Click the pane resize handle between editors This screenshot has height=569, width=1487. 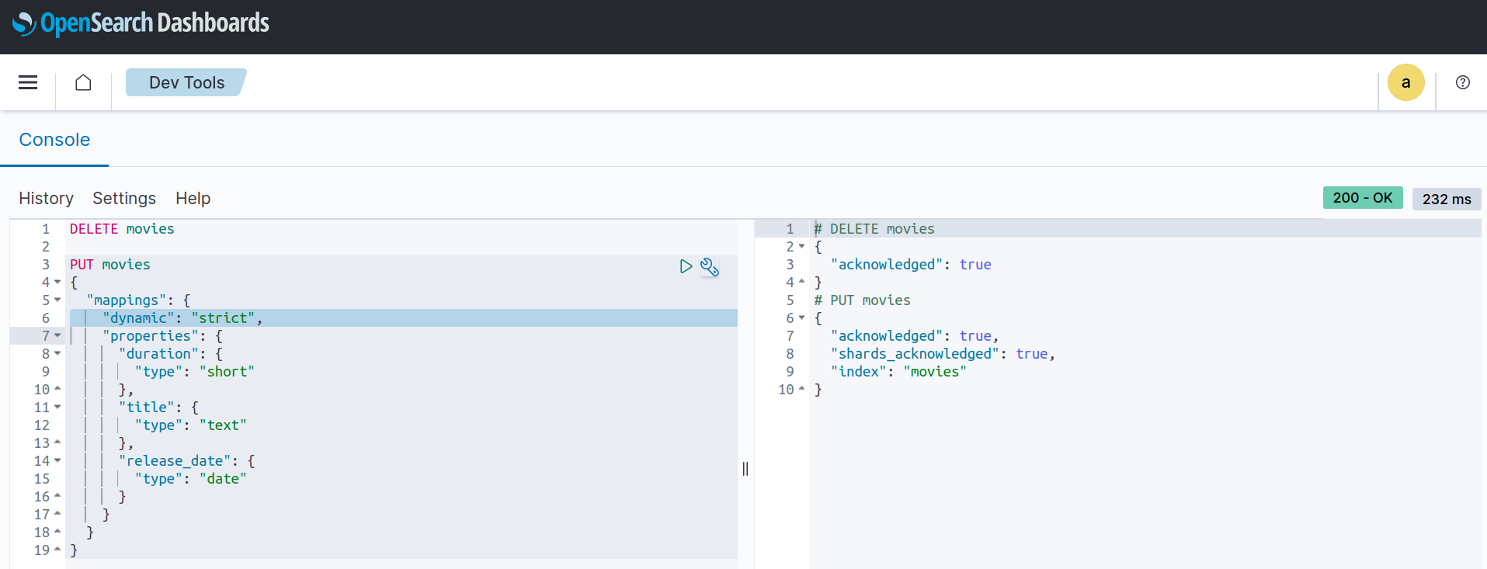click(x=745, y=469)
